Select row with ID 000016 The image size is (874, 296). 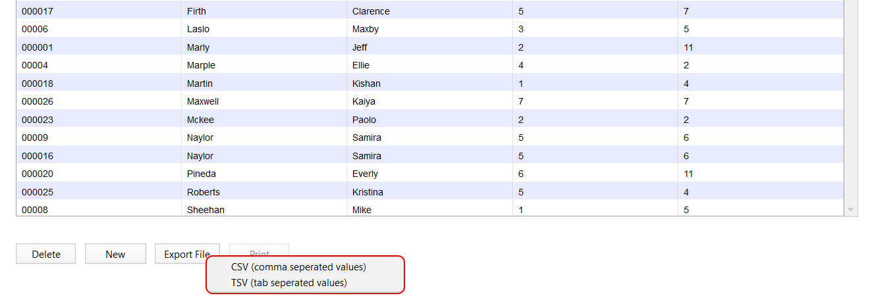pyautogui.click(x=430, y=156)
